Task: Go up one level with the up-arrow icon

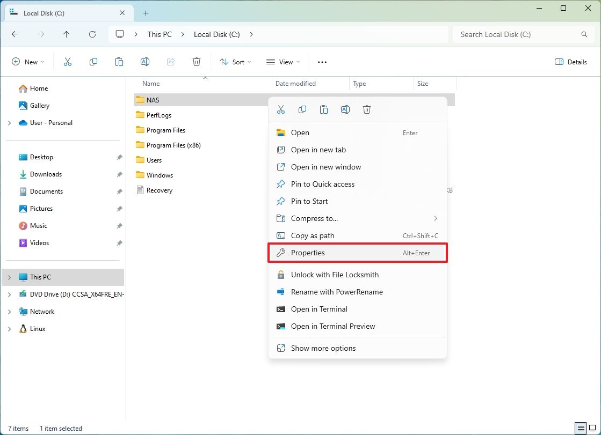Action: pos(66,34)
